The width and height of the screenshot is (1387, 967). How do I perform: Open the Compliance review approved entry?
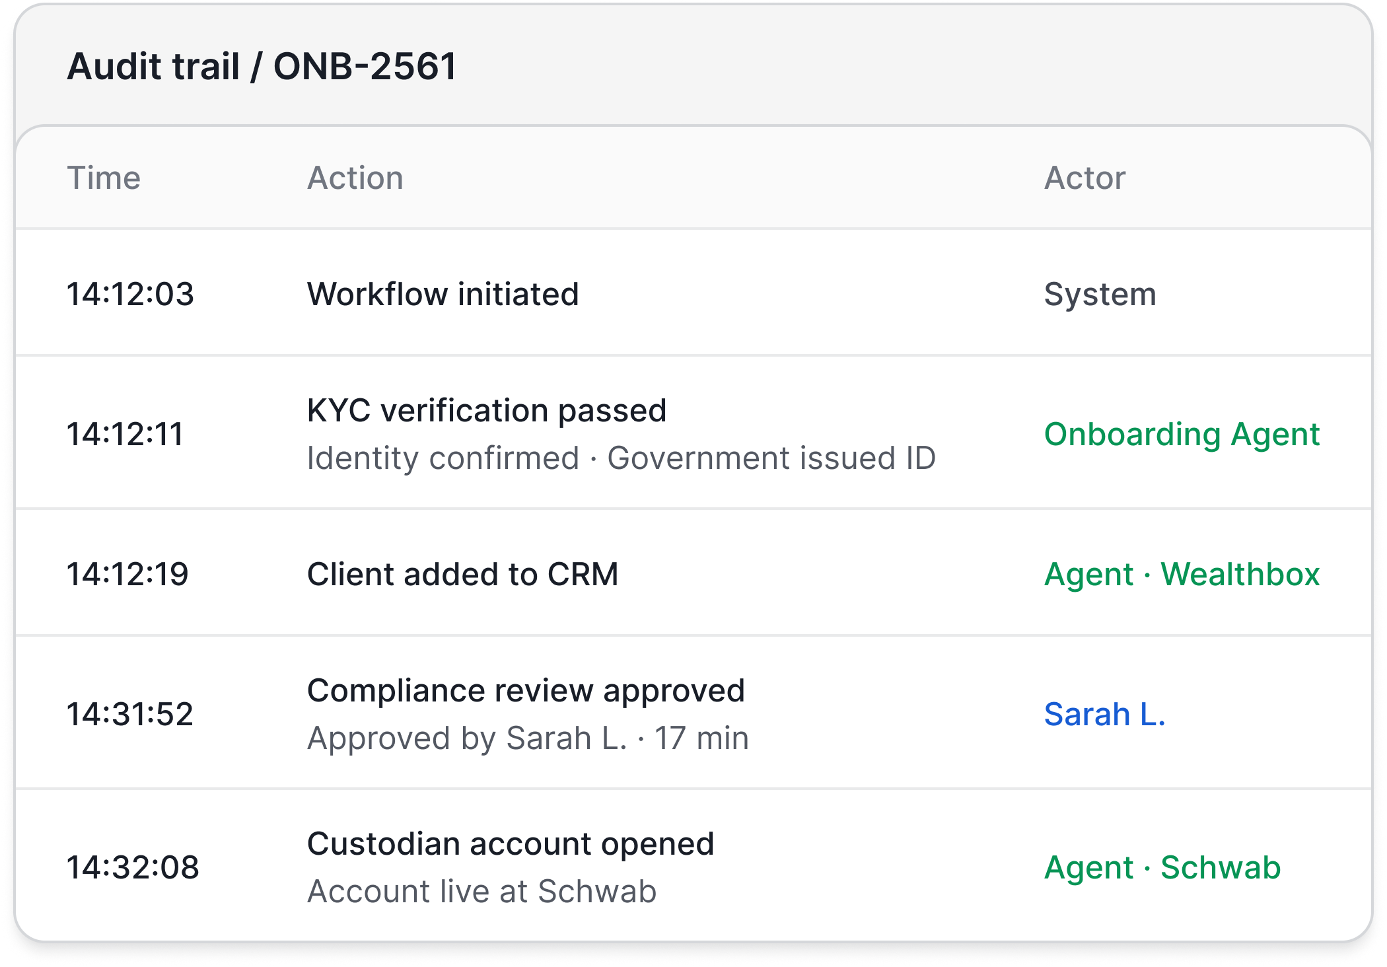[526, 691]
